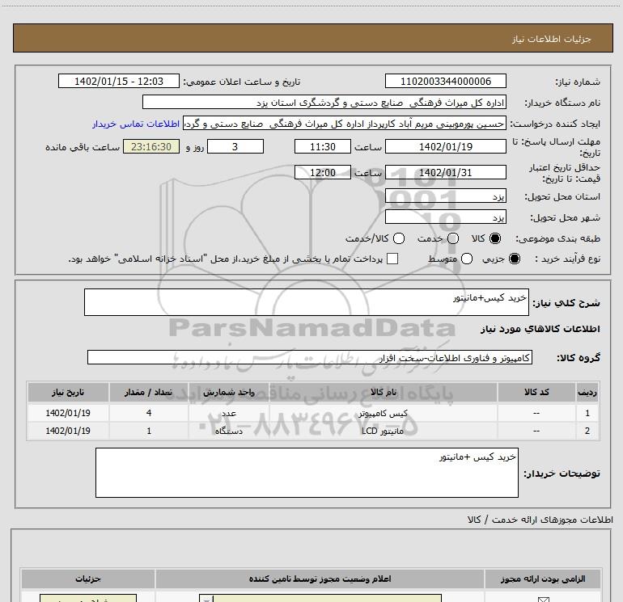Click the نام کالا column header
This screenshot has width=623, height=602.
click(383, 392)
